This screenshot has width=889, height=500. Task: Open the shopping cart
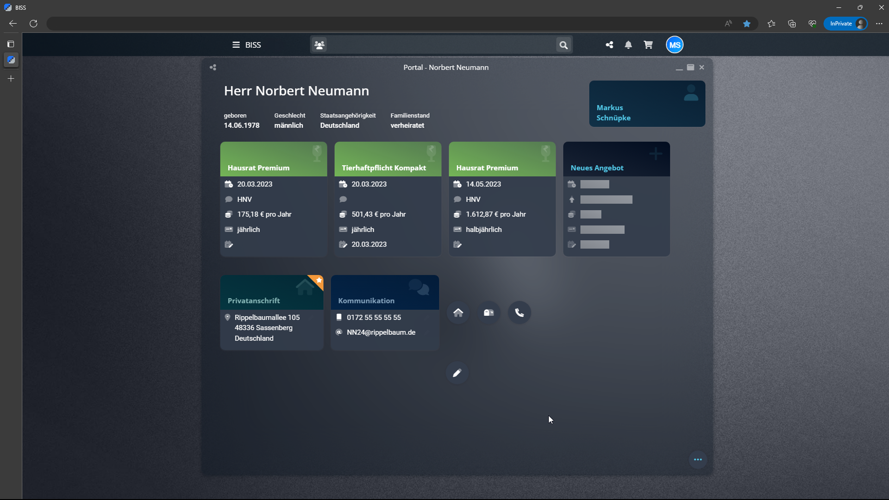(x=648, y=45)
